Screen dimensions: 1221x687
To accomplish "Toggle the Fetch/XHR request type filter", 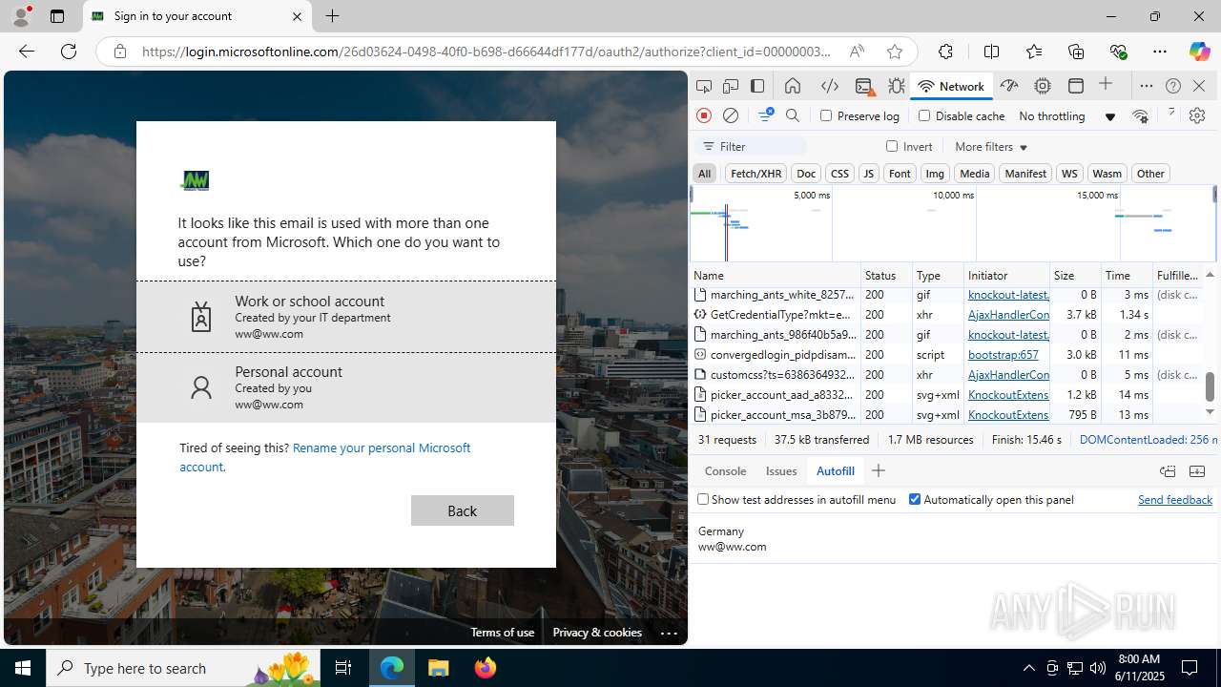I will point(755,174).
